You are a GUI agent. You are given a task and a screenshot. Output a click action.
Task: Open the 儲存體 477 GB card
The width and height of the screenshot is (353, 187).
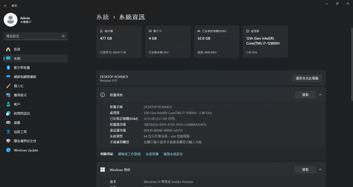(119, 42)
